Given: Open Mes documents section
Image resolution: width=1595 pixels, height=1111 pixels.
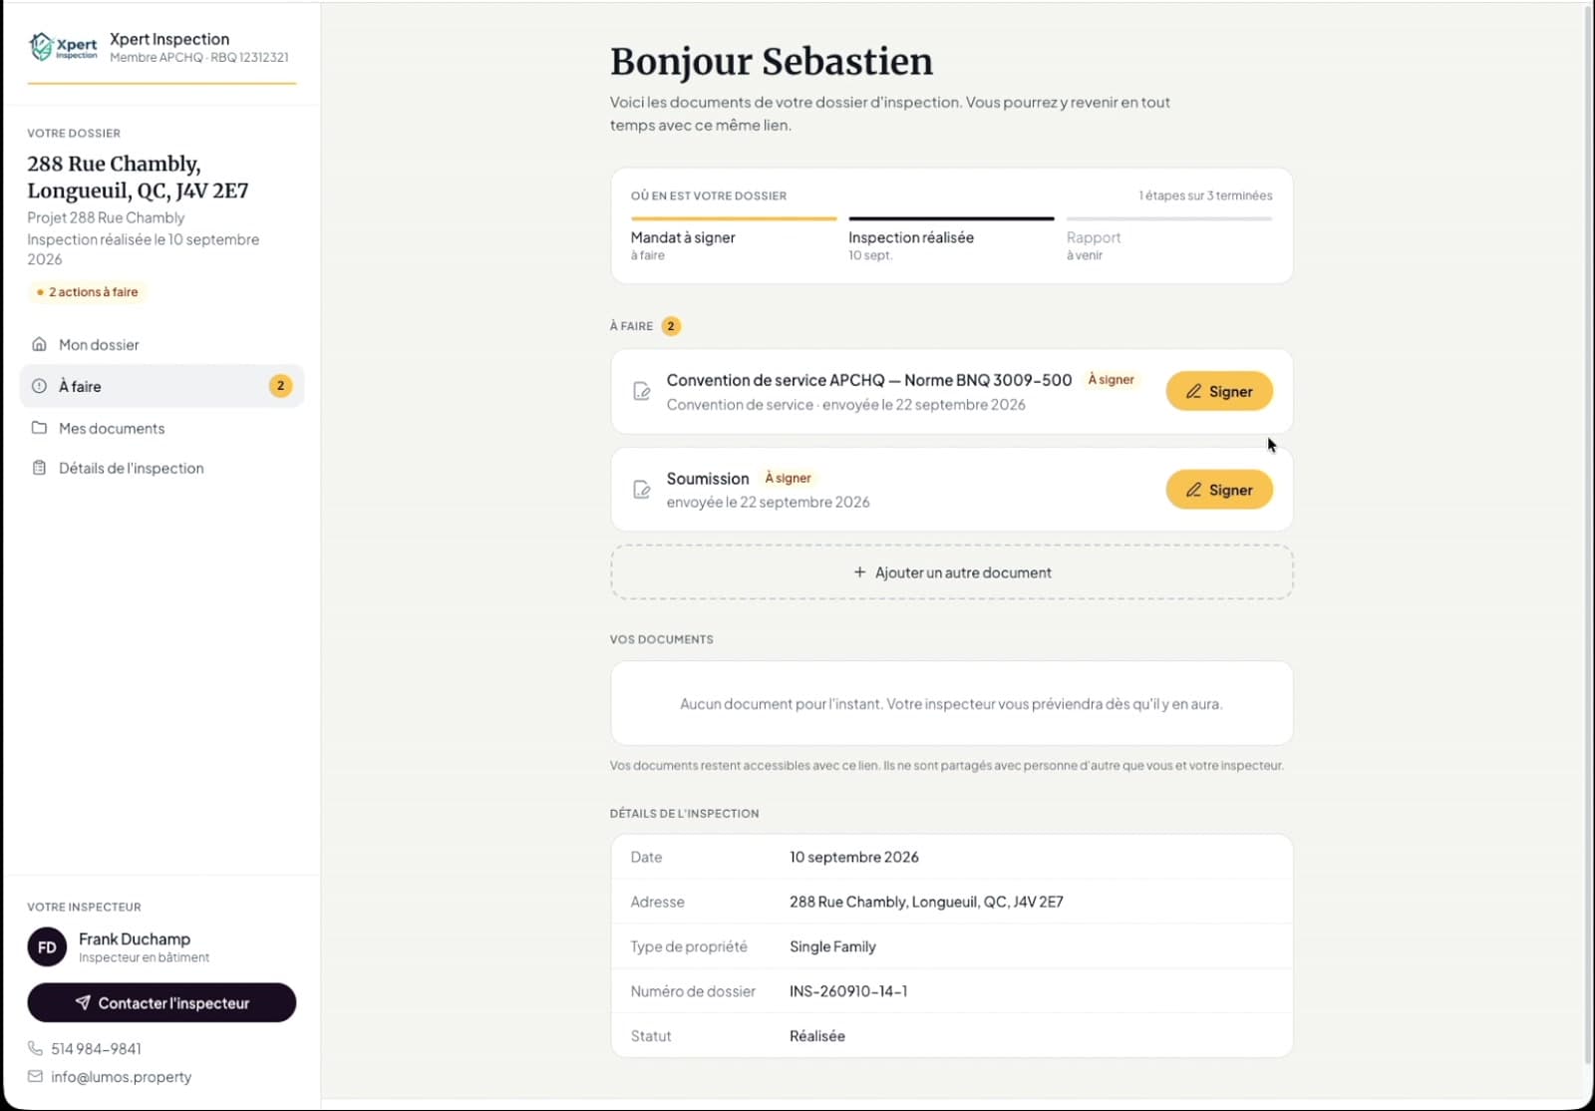Looking at the screenshot, I should click(161, 428).
